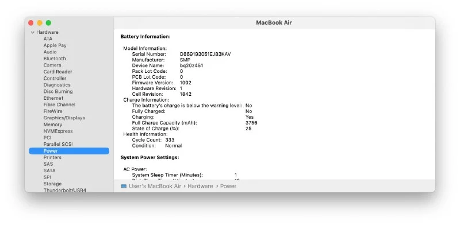Click the Condition value Normal
Image resolution: width=460 pixels, height=225 pixels.
174,146
